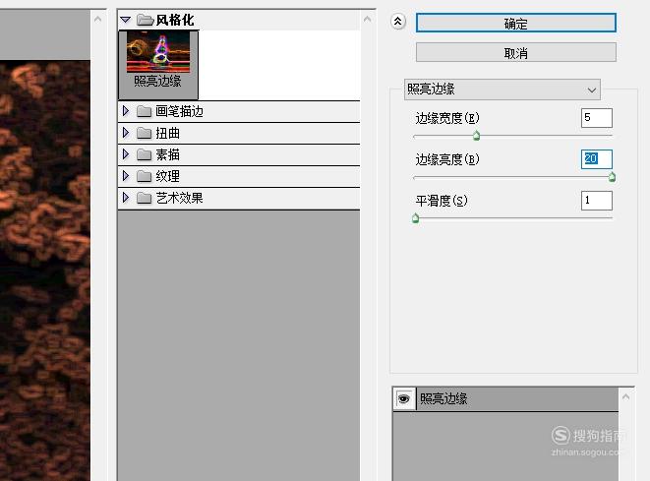Collapse the 风格化 folder triangle

point(126,20)
